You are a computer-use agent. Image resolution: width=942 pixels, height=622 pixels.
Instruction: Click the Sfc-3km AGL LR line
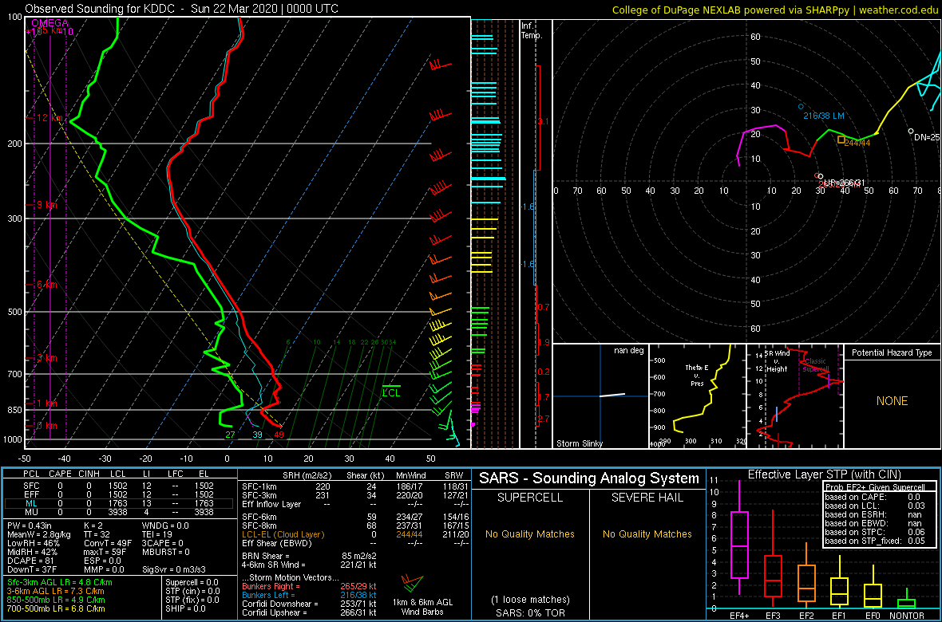60,582
